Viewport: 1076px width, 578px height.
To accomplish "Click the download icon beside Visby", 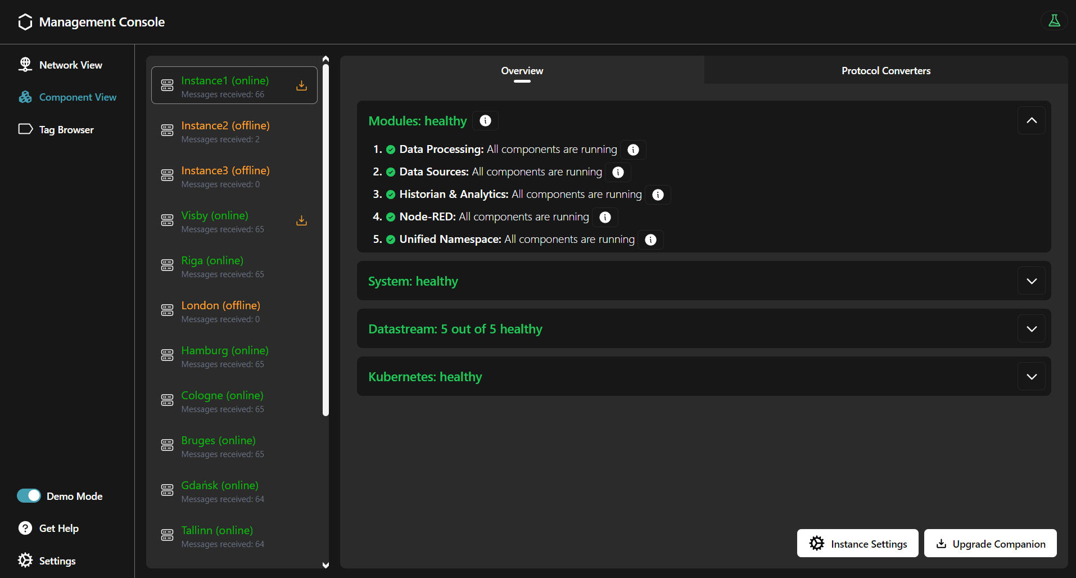I will 301,220.
